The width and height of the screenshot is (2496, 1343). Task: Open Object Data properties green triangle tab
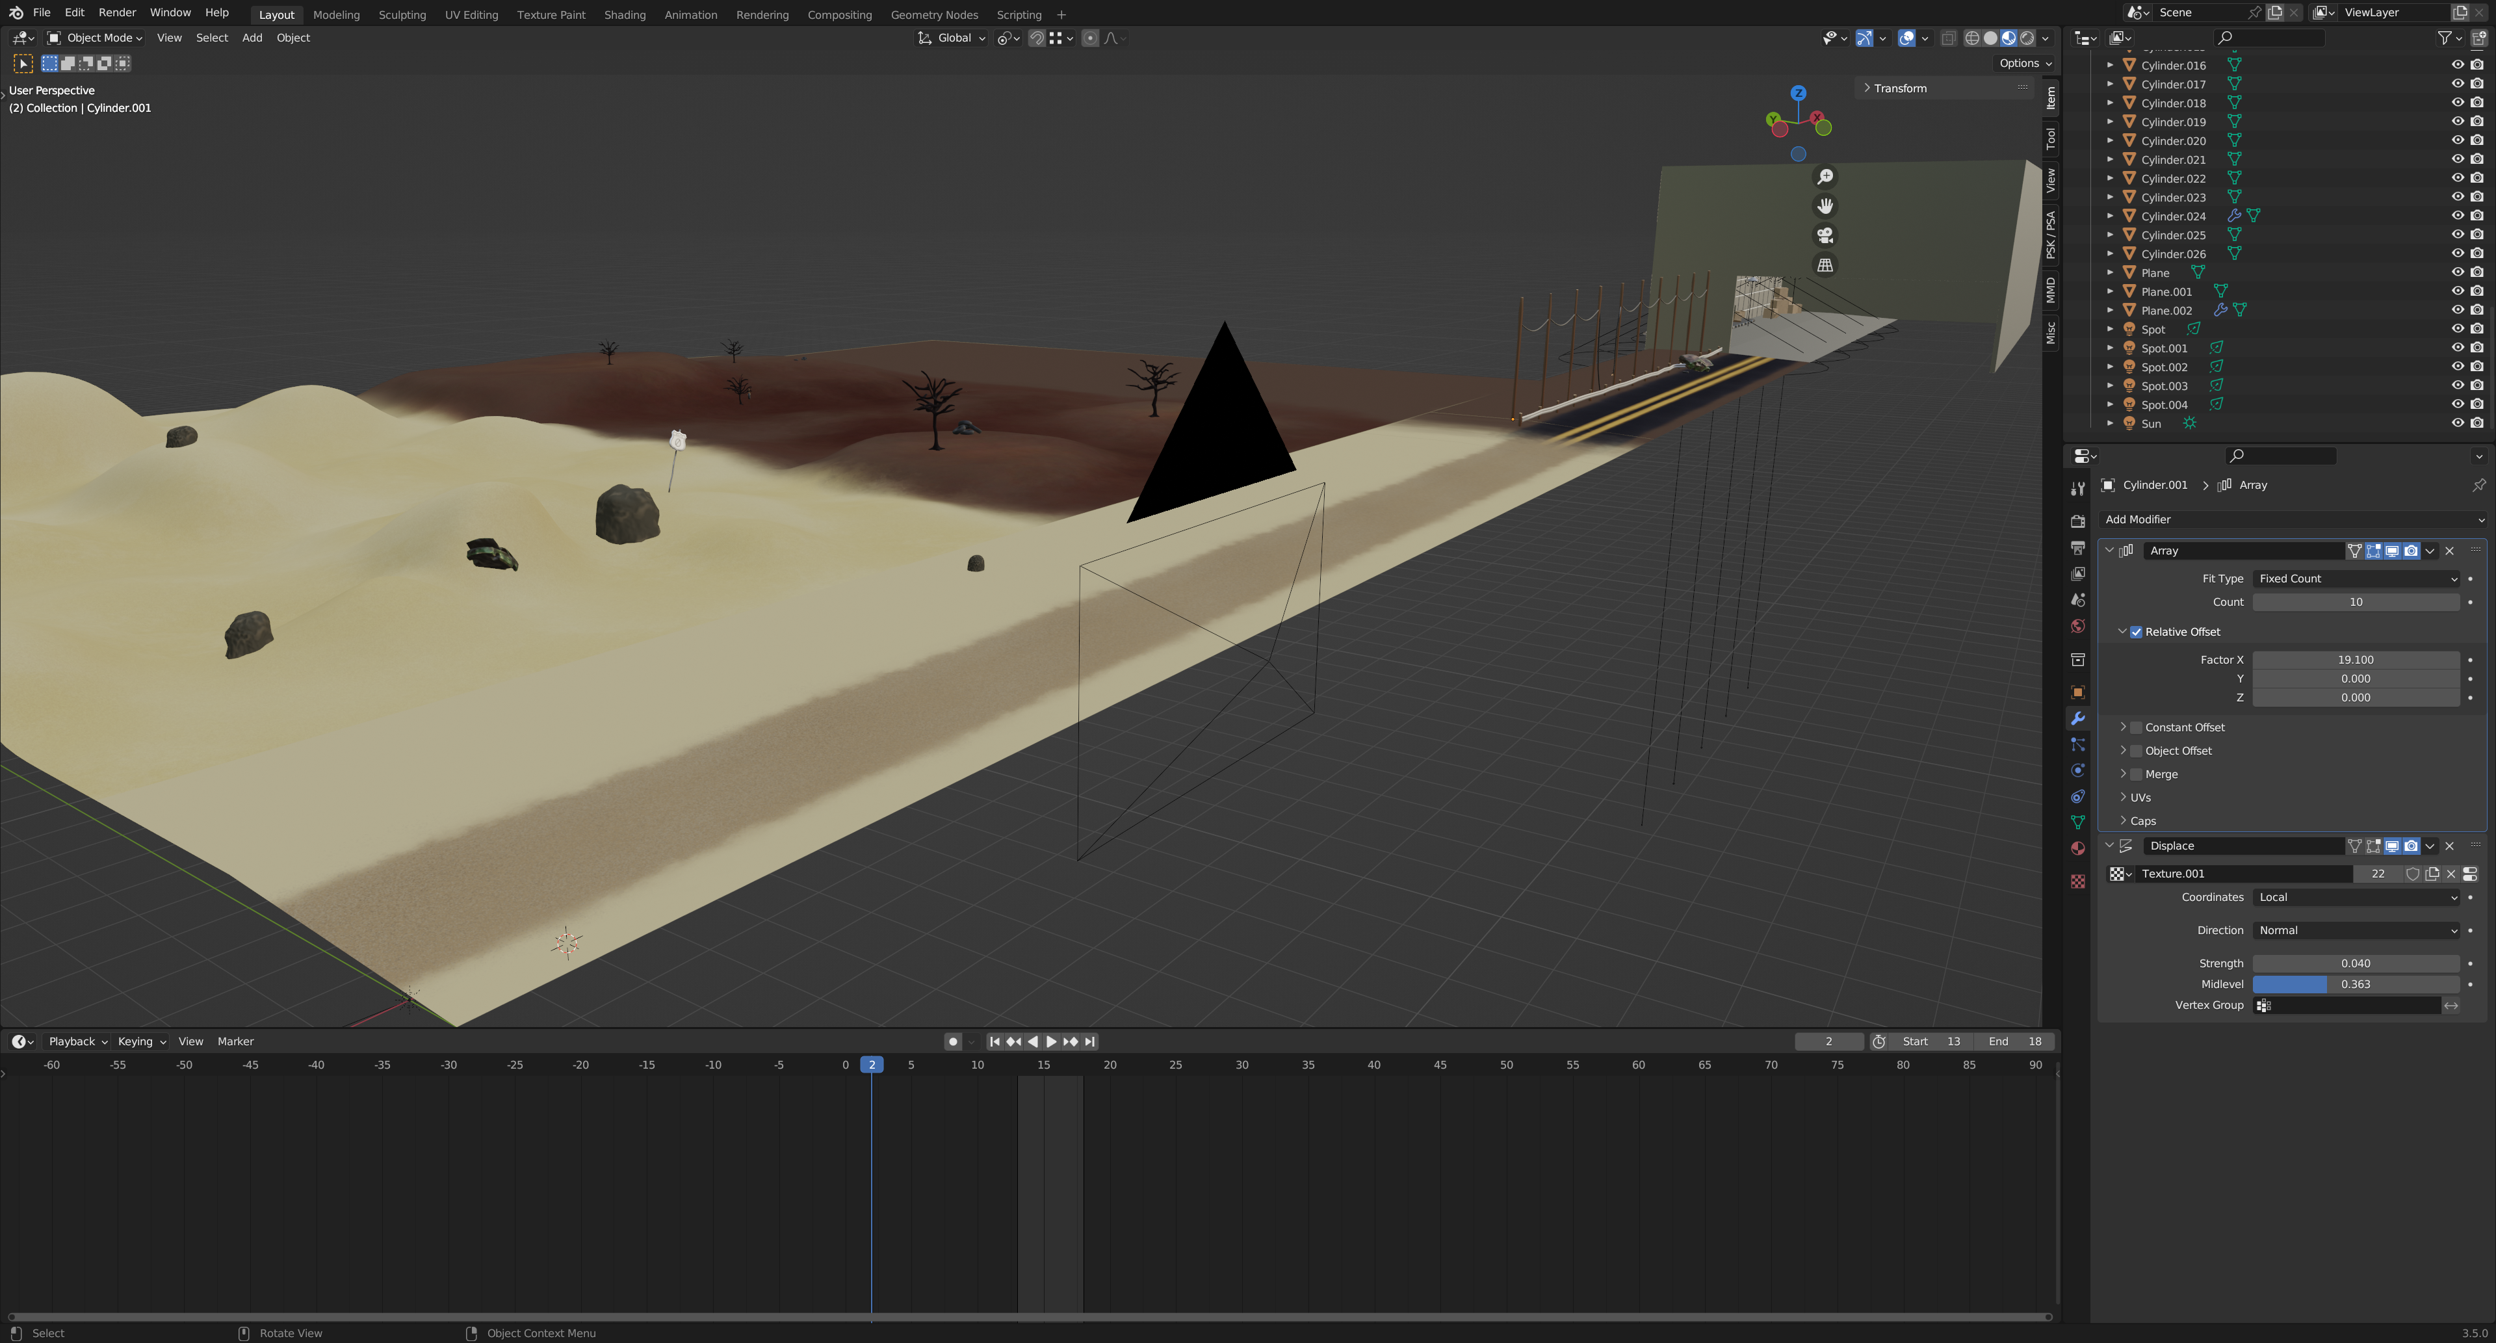pyautogui.click(x=2077, y=822)
